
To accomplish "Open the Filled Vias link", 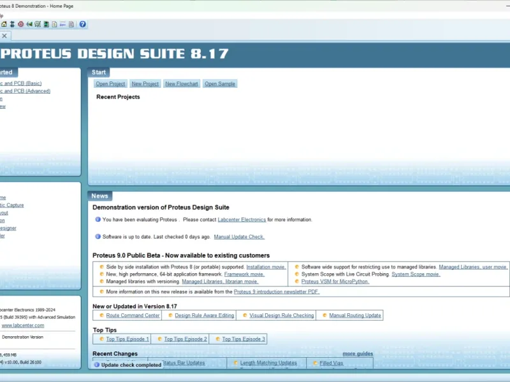I will click(331, 363).
